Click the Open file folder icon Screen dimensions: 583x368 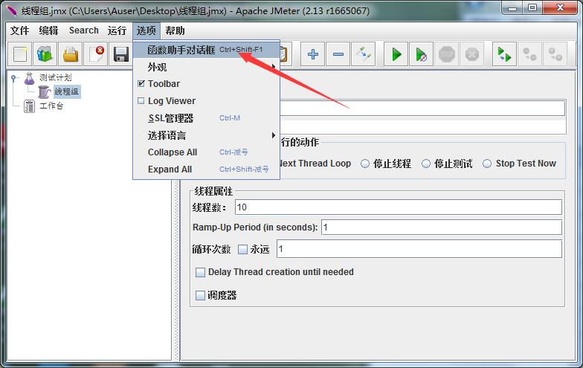70,54
